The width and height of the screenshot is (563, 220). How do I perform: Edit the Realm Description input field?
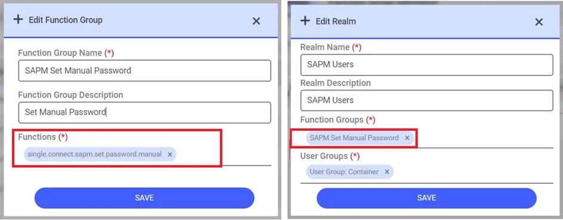click(x=426, y=100)
